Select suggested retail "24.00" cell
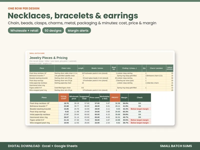 (x=84, y=112)
